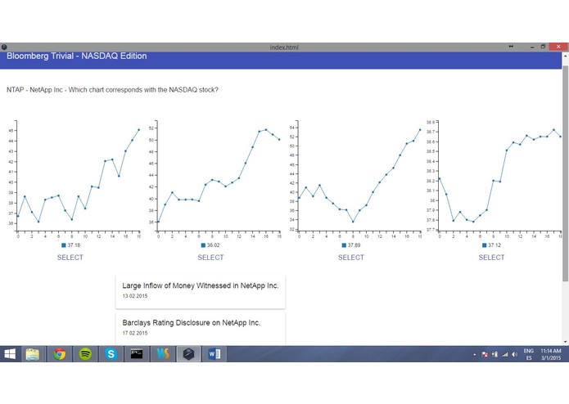
Task: Click the scrollbar up arrow
Action: point(565,56)
